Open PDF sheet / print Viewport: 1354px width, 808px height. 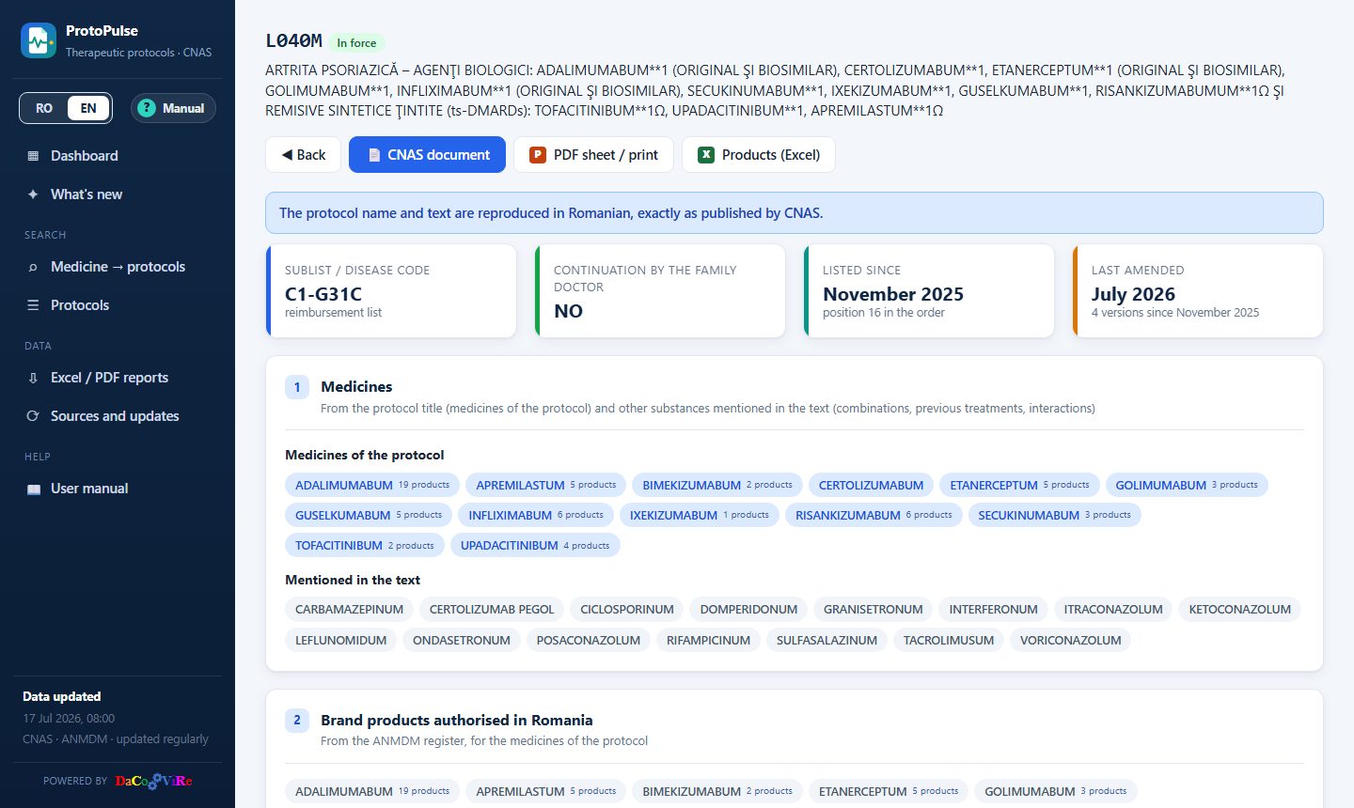click(x=593, y=155)
